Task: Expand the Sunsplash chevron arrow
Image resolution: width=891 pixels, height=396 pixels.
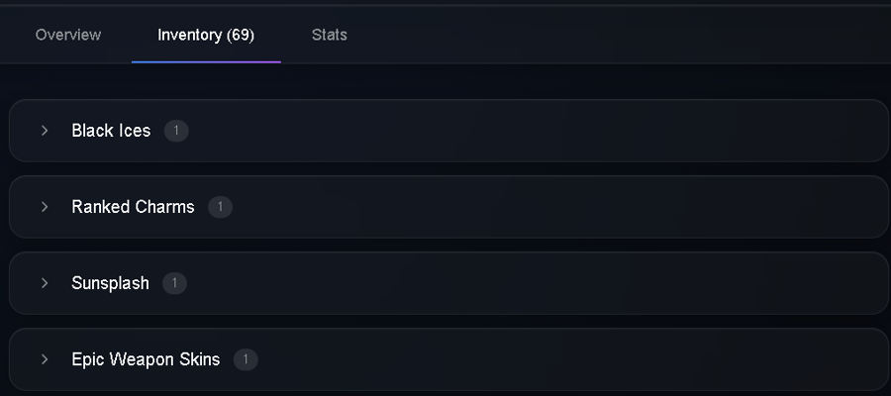Action: pos(45,283)
